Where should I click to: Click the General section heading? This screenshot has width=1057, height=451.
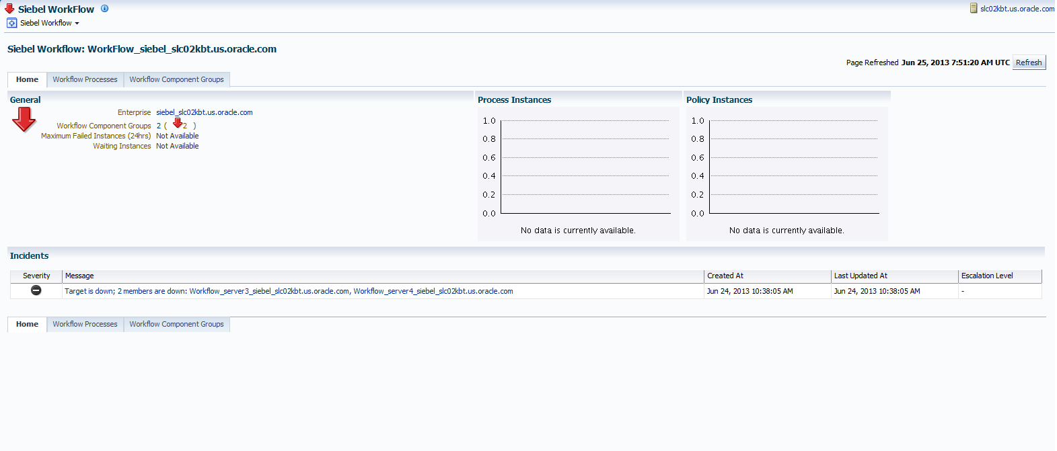coord(25,99)
